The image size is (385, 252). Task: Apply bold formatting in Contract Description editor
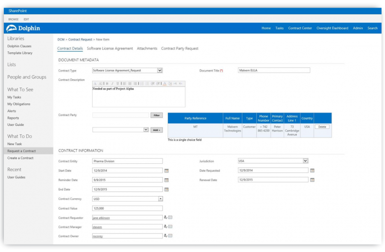(107, 83)
